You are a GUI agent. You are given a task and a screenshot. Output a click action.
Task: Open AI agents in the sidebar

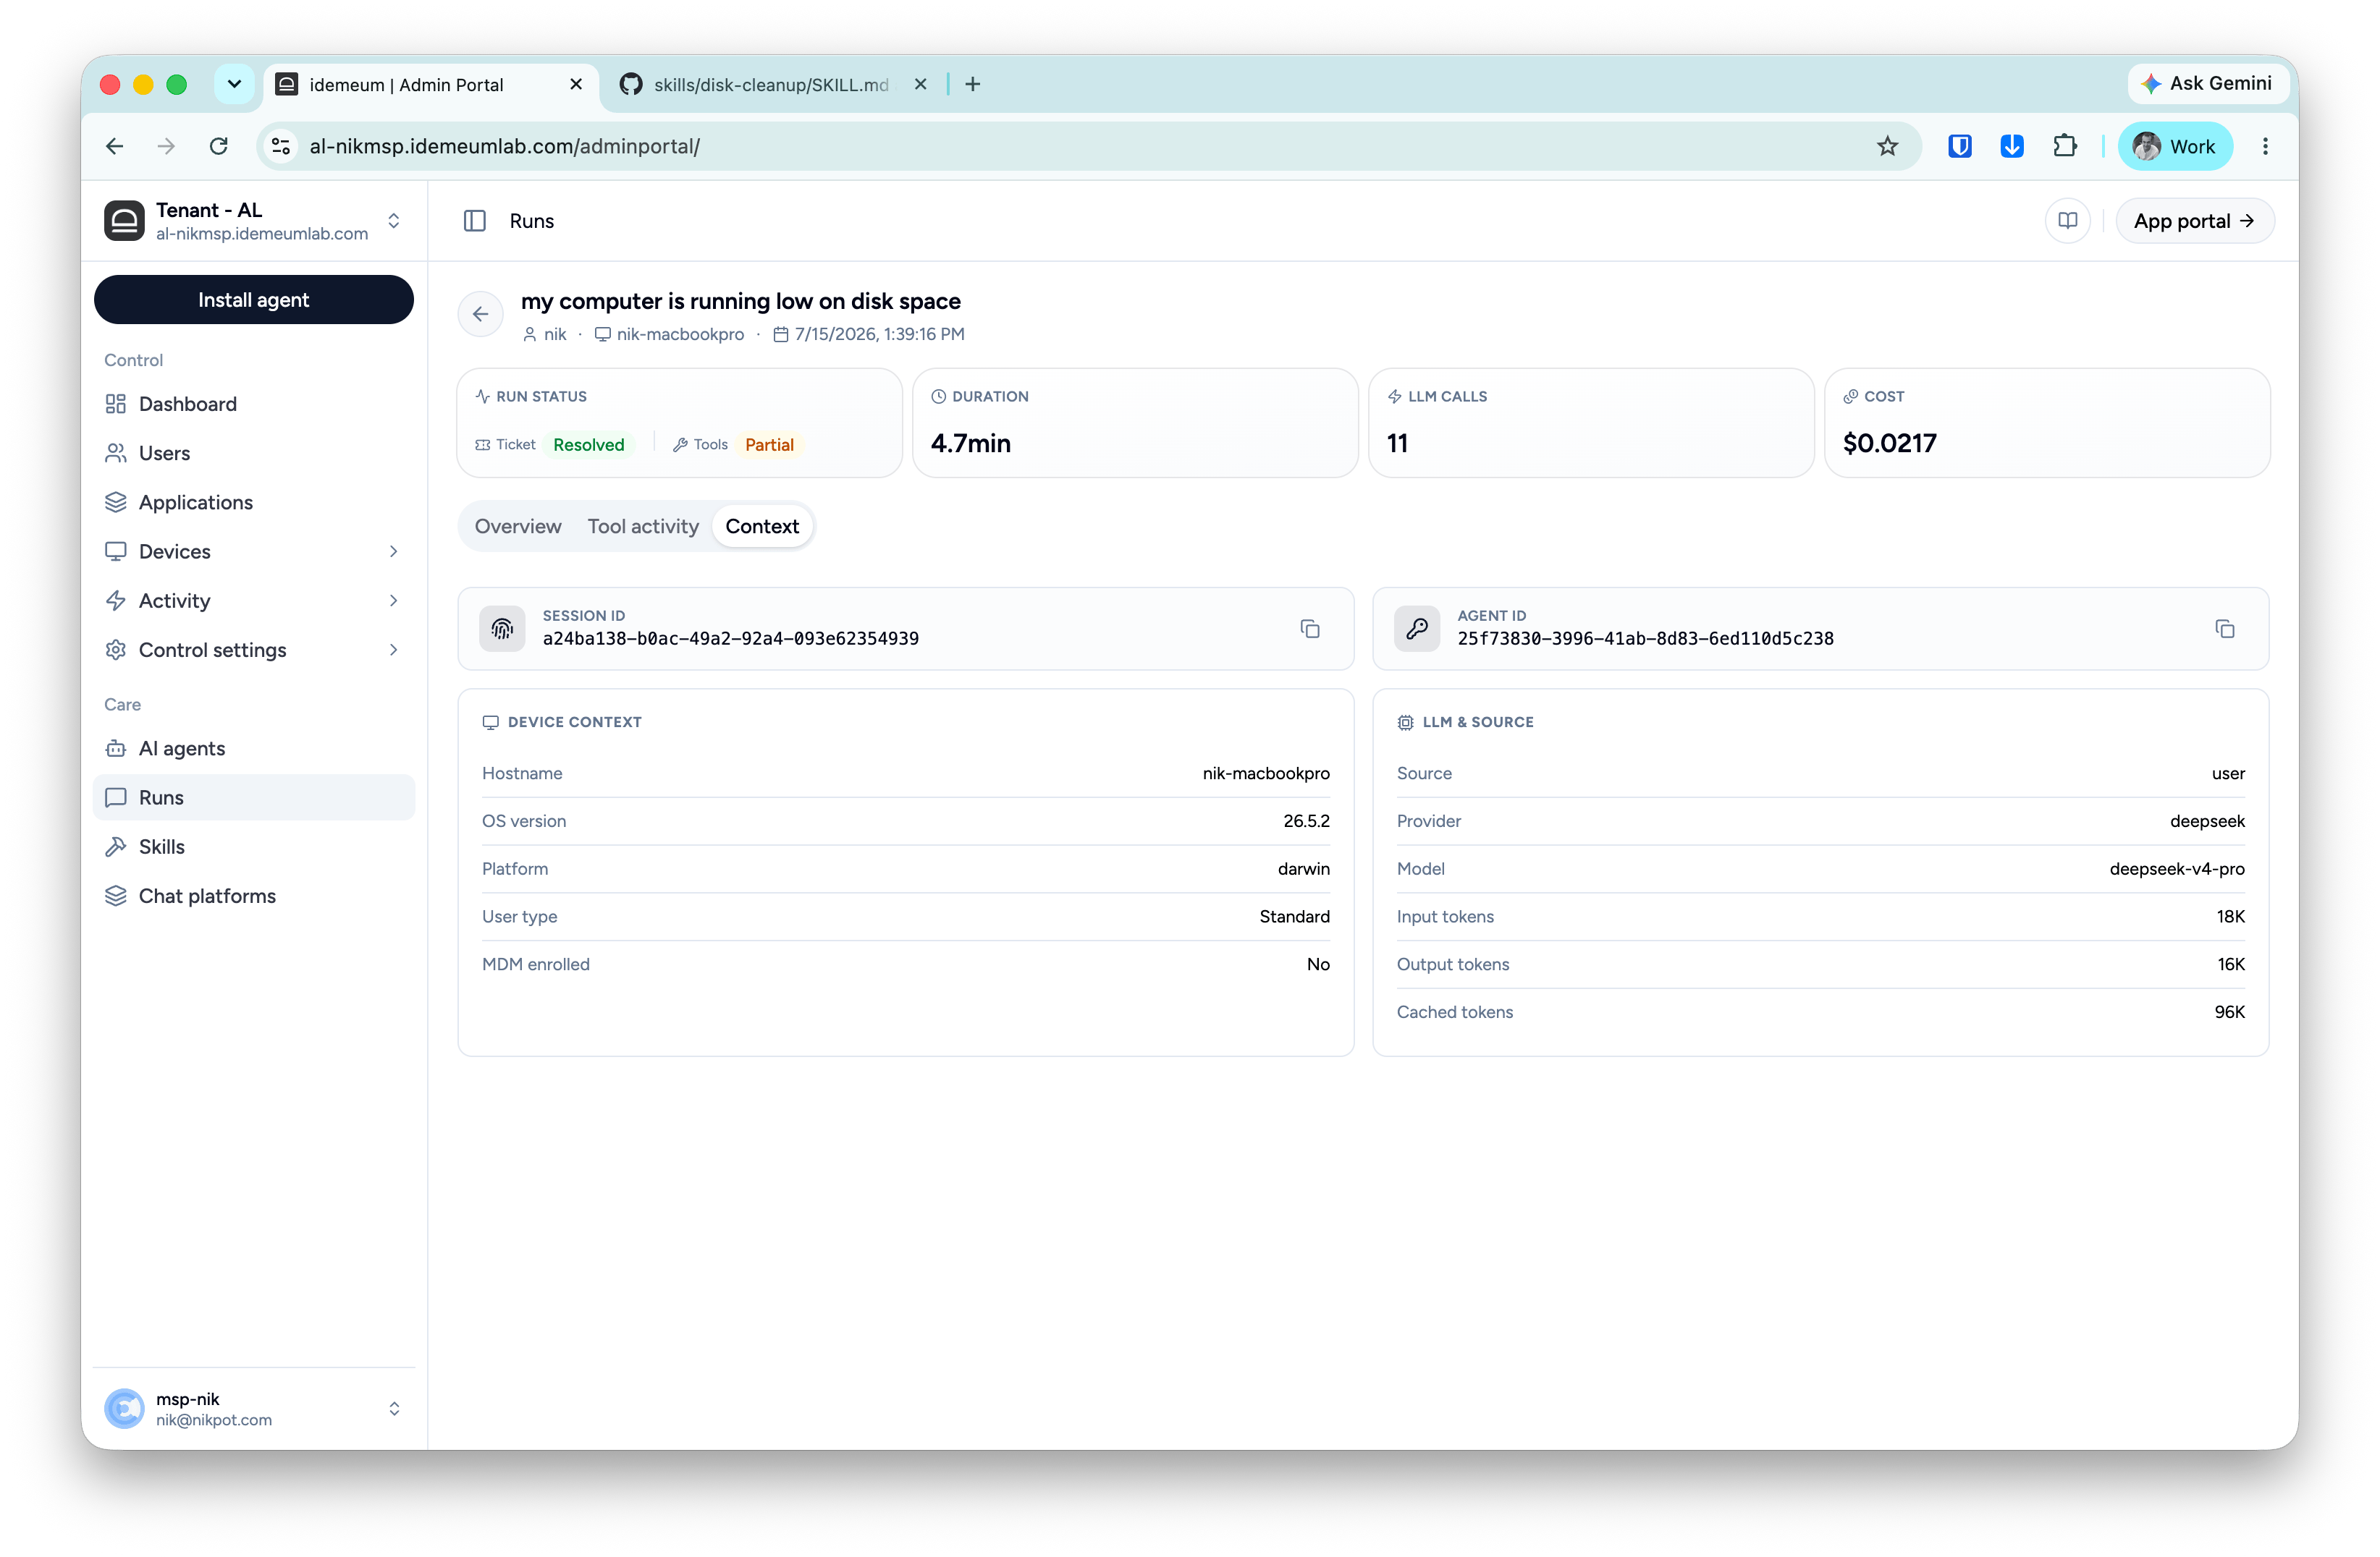pyautogui.click(x=254, y=749)
